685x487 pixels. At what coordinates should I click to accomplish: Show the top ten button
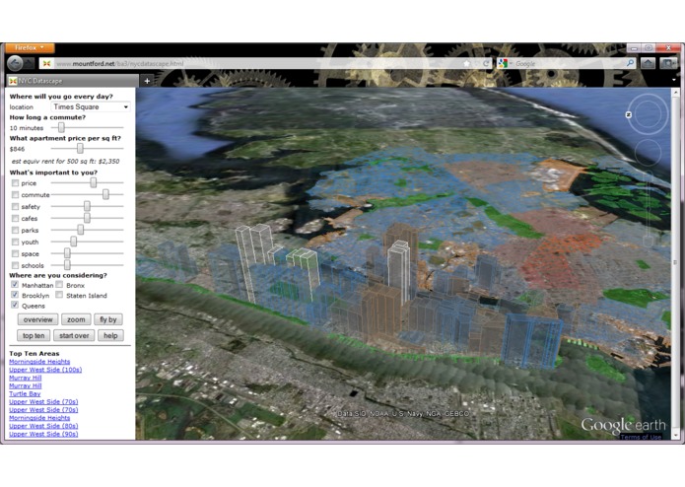pyautogui.click(x=34, y=336)
